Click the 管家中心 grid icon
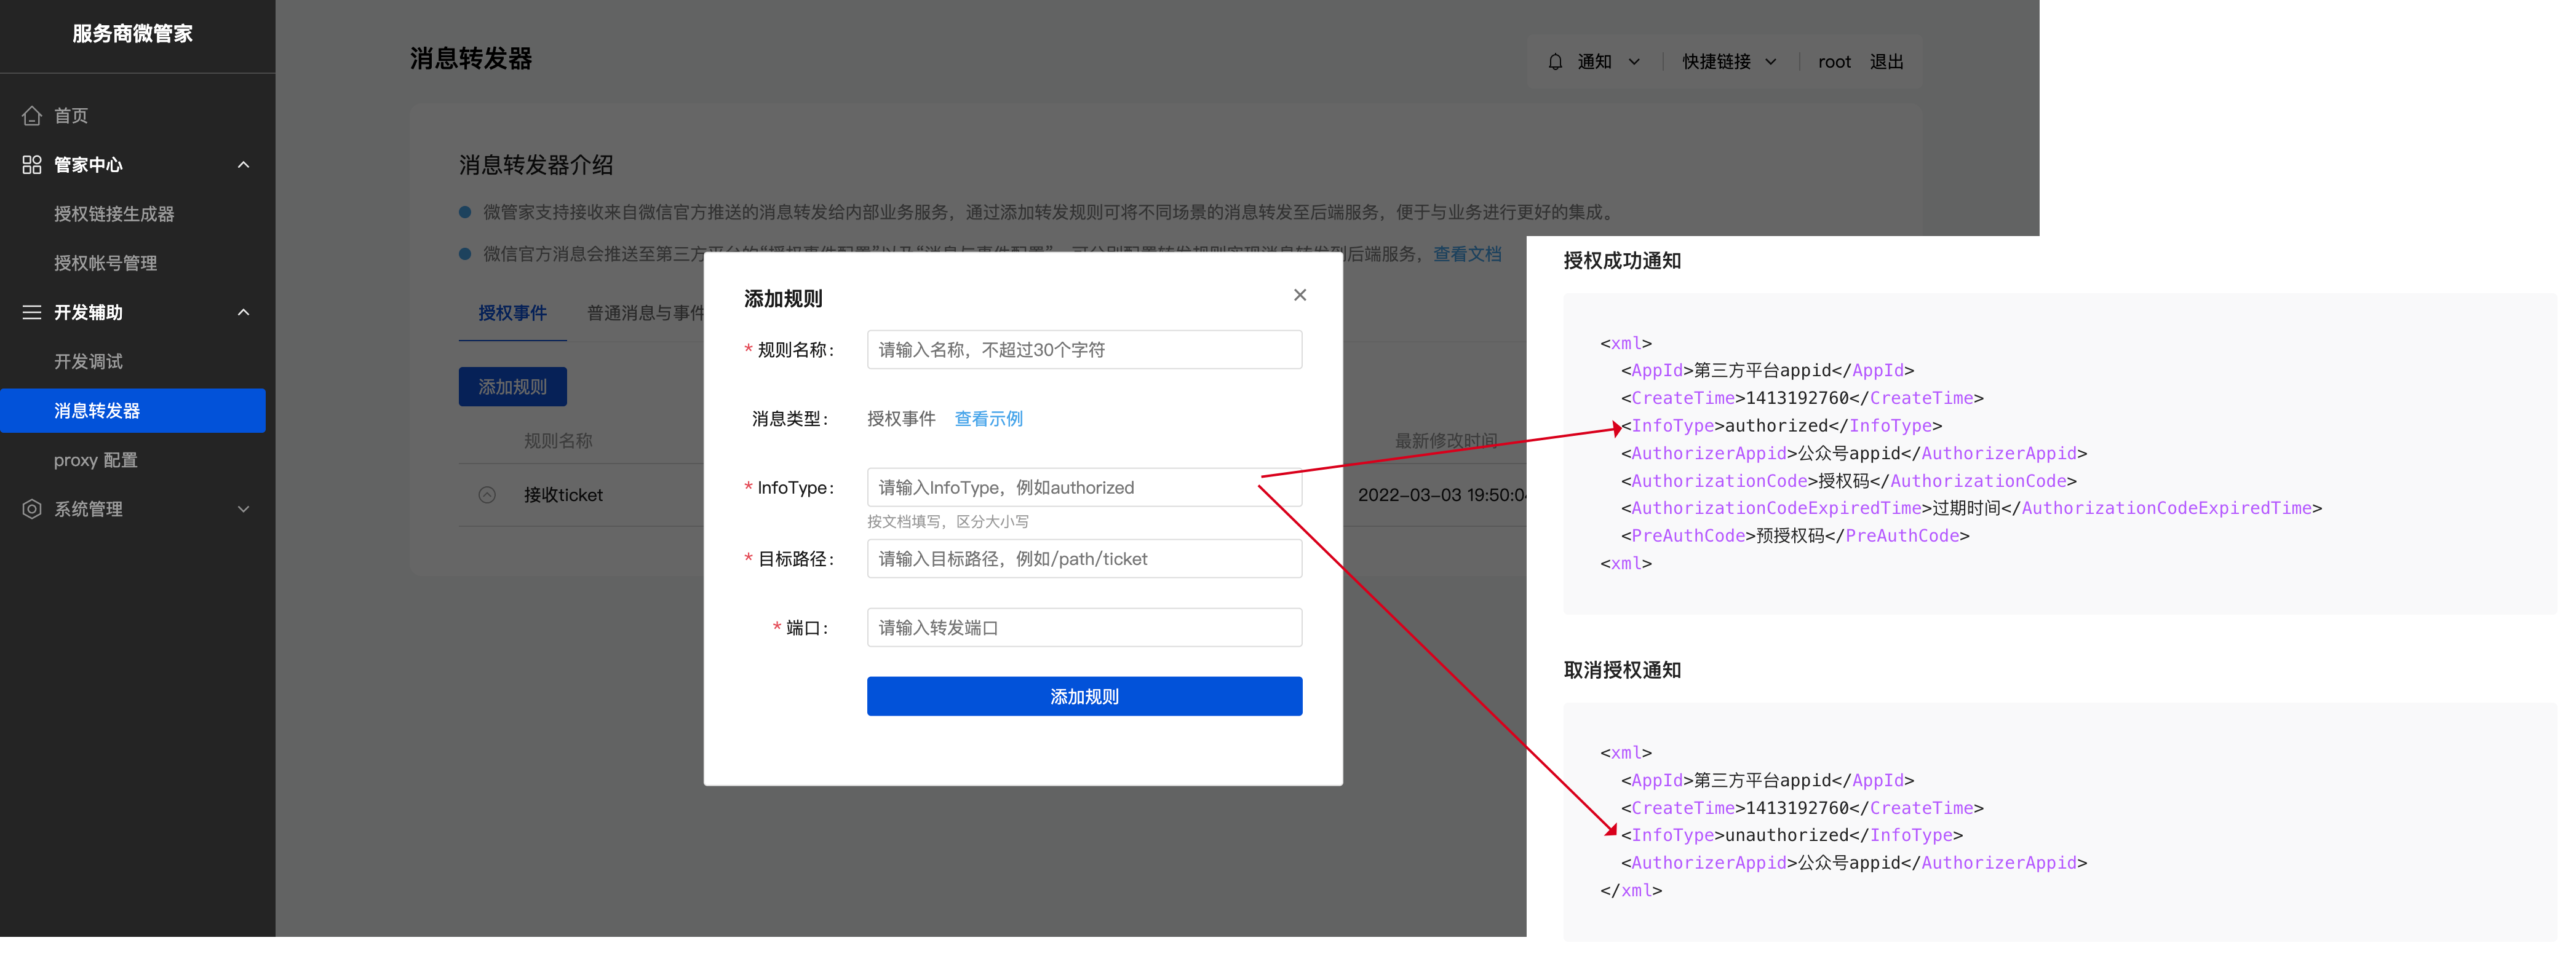This screenshot has width=2576, height=959. coord(32,165)
